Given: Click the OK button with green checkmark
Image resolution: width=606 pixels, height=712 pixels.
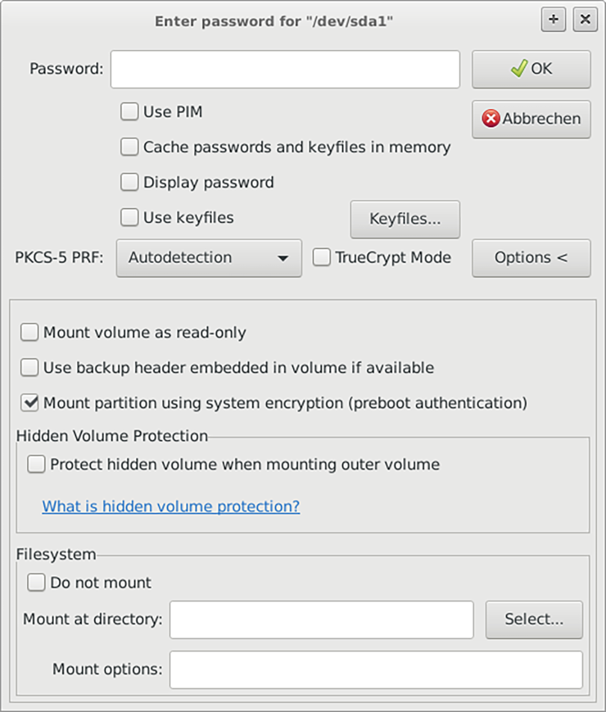Looking at the screenshot, I should click(x=531, y=69).
